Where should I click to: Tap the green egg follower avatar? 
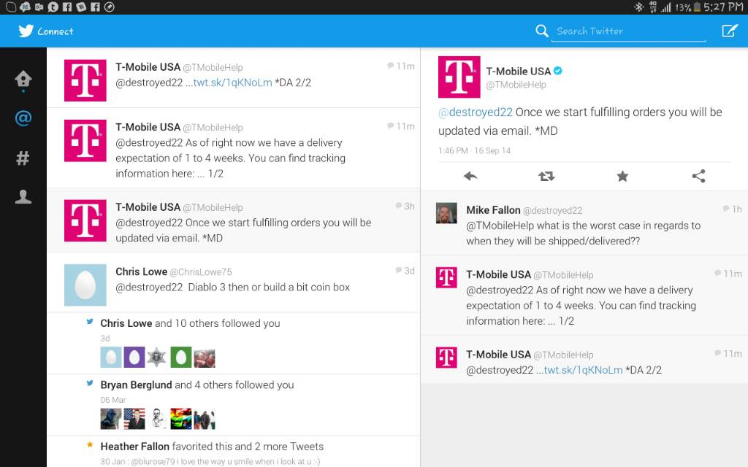point(181,357)
